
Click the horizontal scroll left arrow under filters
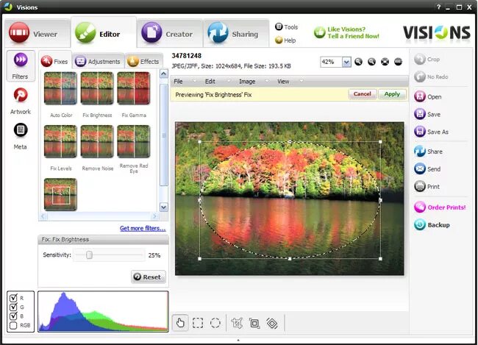[x=43, y=216]
